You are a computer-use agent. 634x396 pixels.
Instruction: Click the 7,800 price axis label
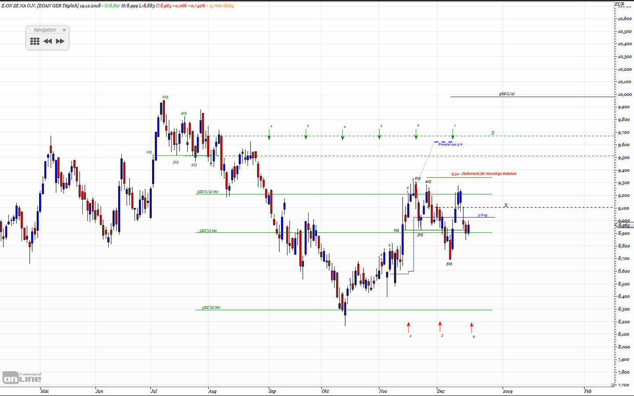pos(624,372)
